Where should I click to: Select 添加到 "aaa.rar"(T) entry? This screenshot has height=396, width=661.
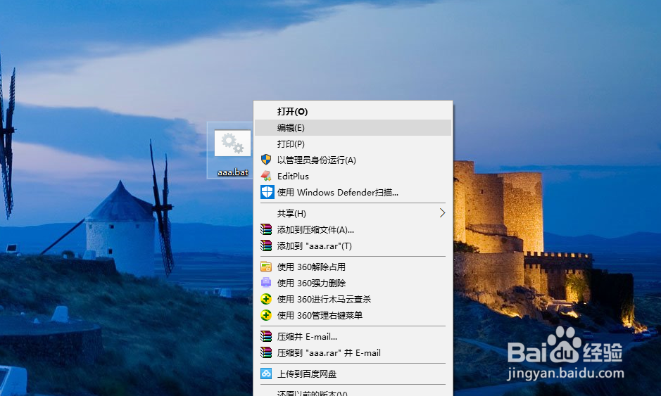(353, 245)
